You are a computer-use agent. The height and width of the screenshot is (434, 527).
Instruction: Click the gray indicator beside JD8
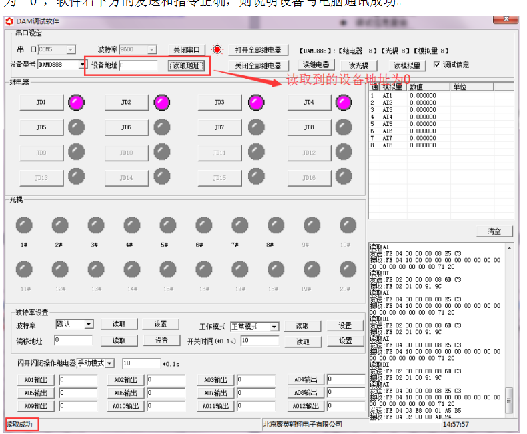pyautogui.click(x=344, y=127)
